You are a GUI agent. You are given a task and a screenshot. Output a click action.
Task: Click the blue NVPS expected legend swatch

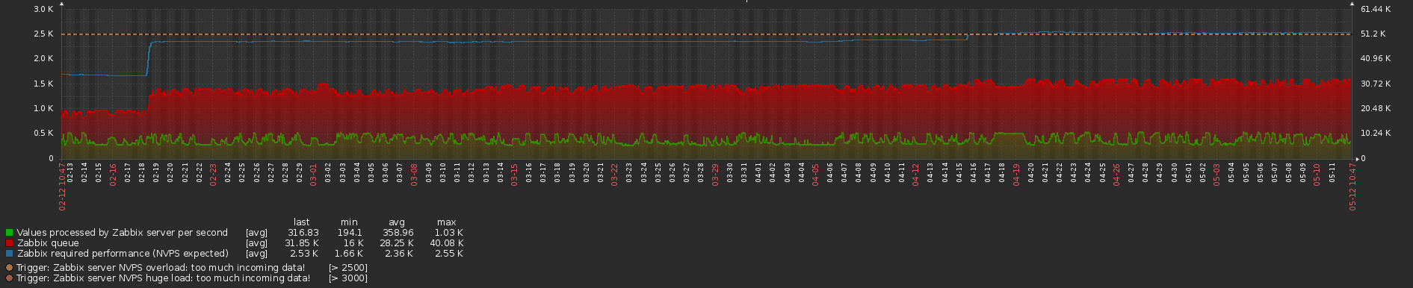(x=9, y=254)
